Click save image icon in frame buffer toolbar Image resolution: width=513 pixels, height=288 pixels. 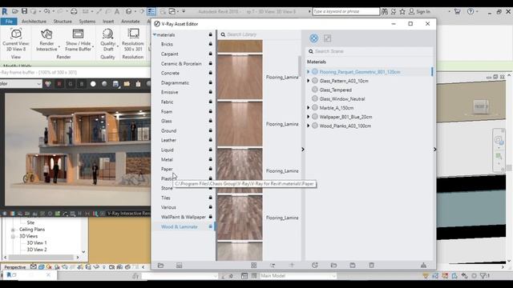115,84
